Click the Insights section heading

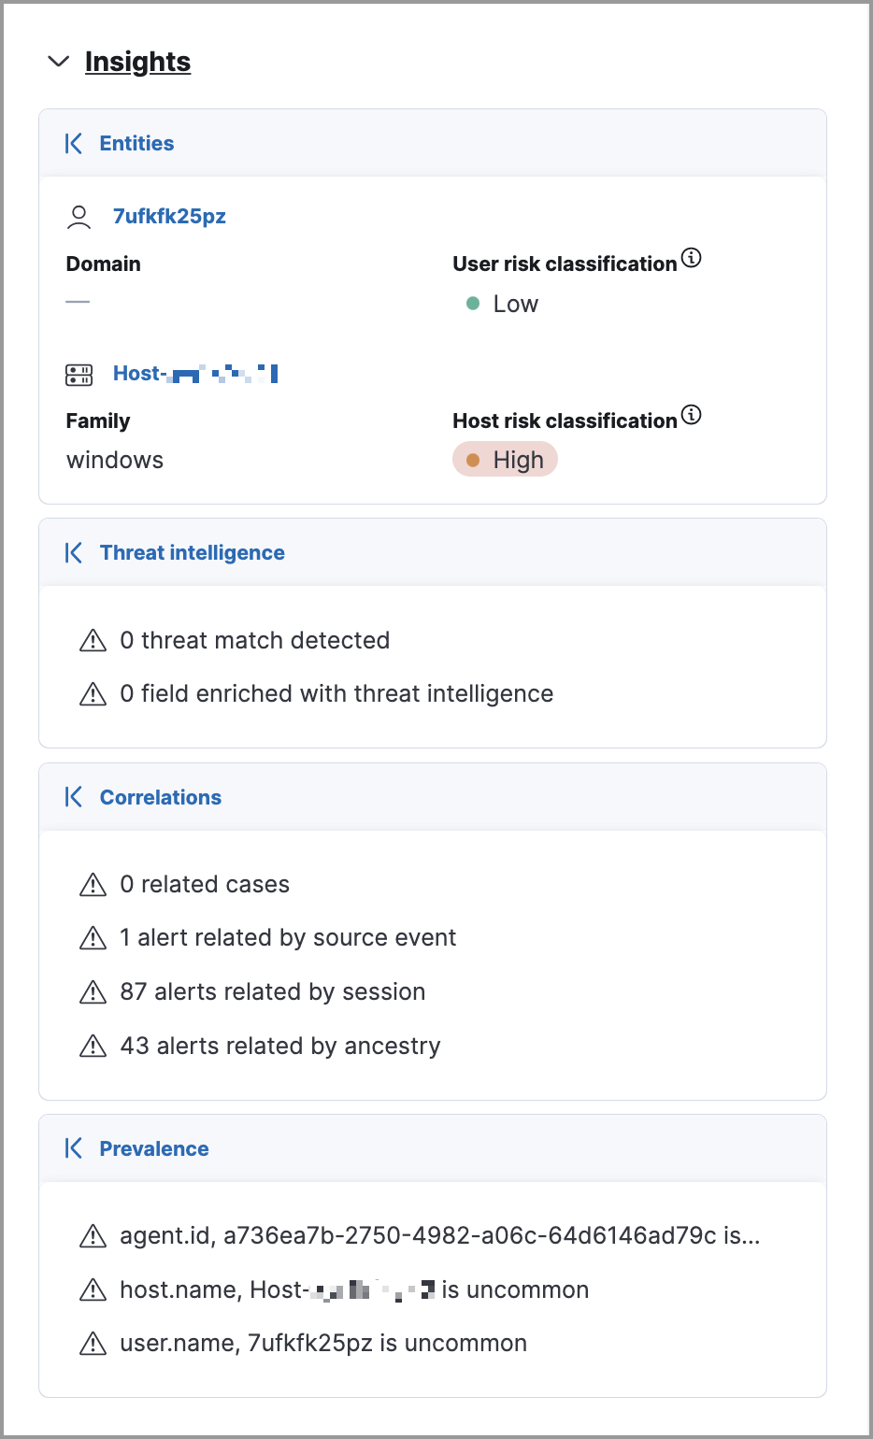tap(137, 62)
